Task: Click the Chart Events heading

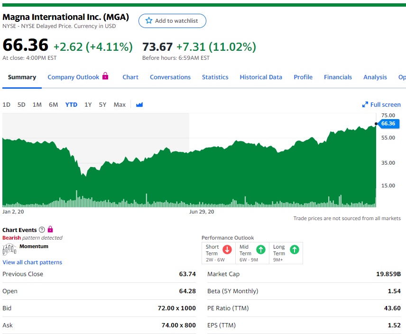Action: [19, 230]
